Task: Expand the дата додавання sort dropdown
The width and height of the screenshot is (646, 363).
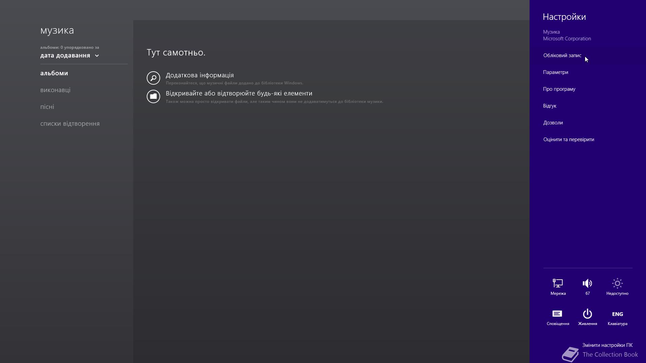Action: point(70,55)
